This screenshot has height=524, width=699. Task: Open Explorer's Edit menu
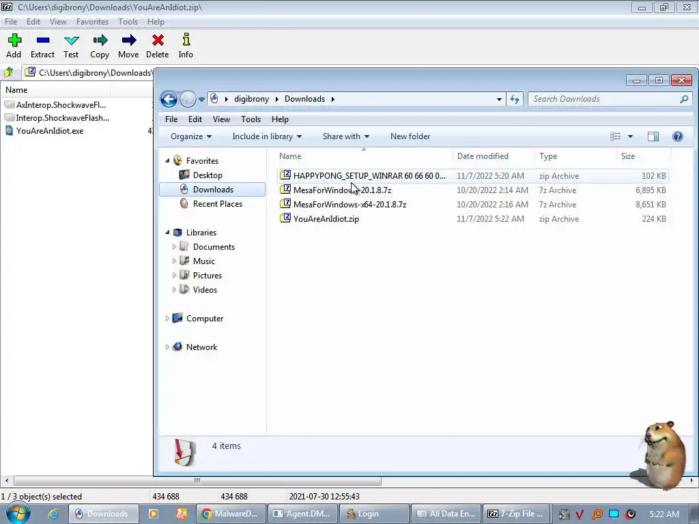[x=195, y=119]
